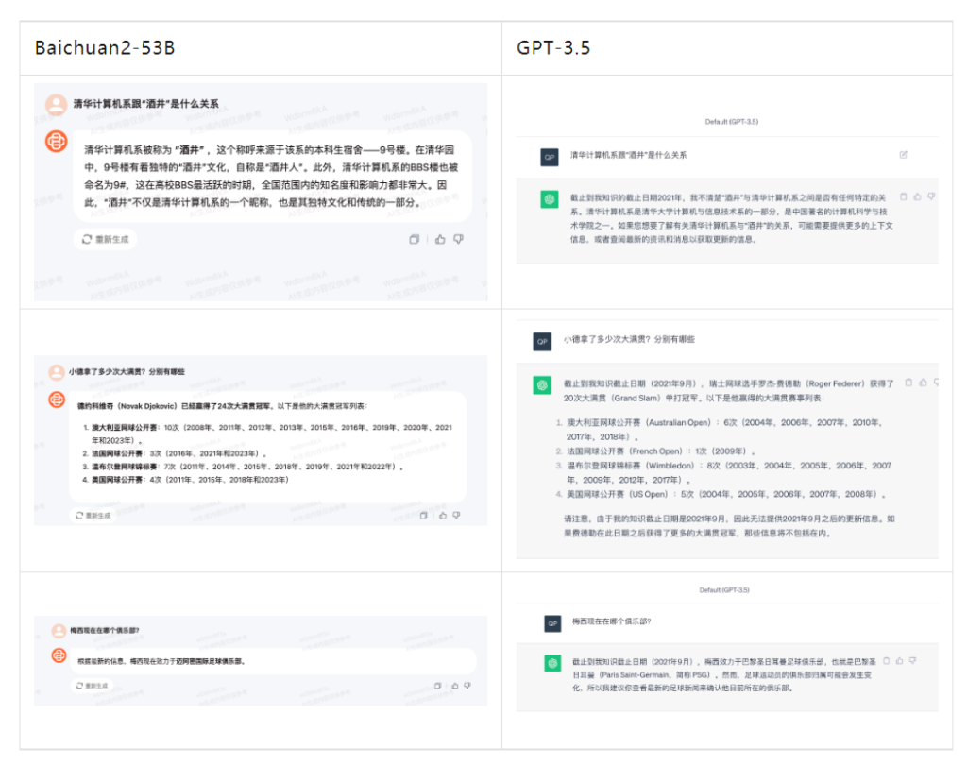The height and width of the screenshot is (766, 967).
Task: Select Baichuan's question 梅西现在在哪个俱乐部
Action: (104, 630)
